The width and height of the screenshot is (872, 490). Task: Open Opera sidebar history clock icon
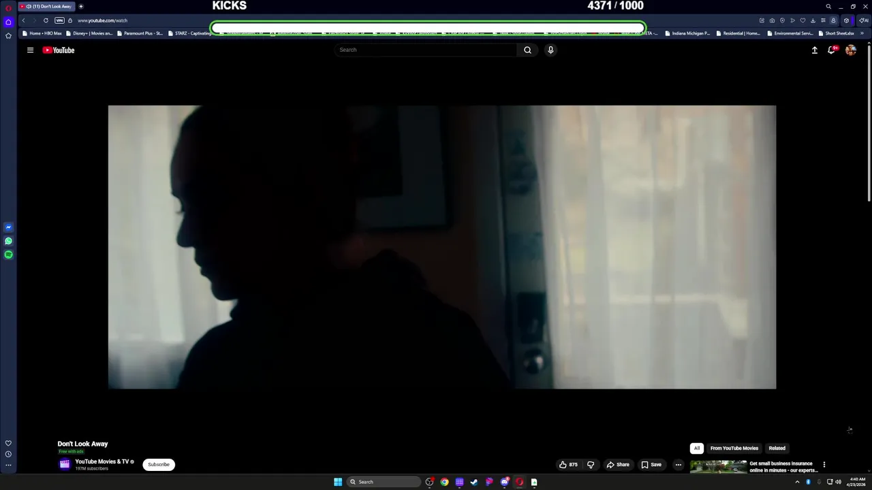coord(8,454)
